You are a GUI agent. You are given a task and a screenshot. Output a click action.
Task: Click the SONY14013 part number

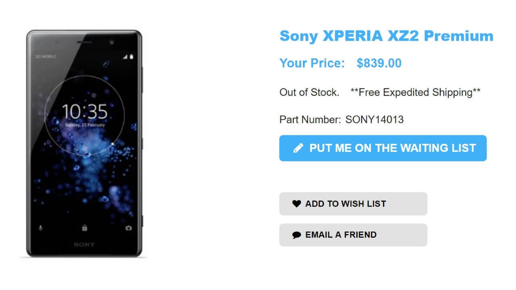click(375, 120)
